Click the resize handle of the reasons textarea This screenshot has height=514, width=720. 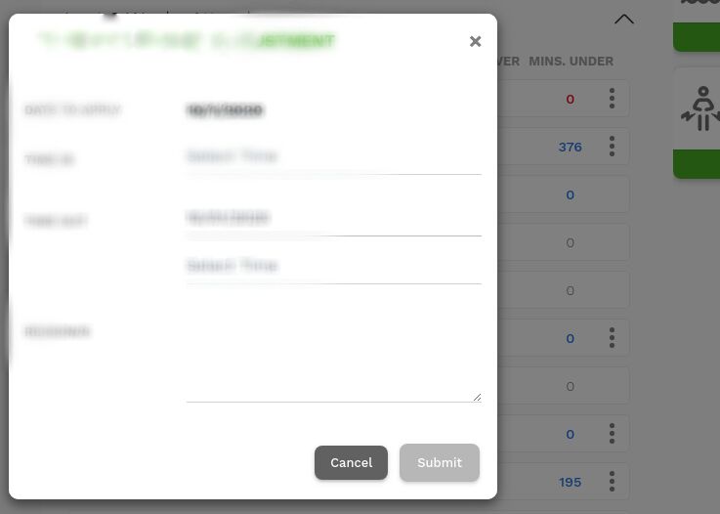477,397
